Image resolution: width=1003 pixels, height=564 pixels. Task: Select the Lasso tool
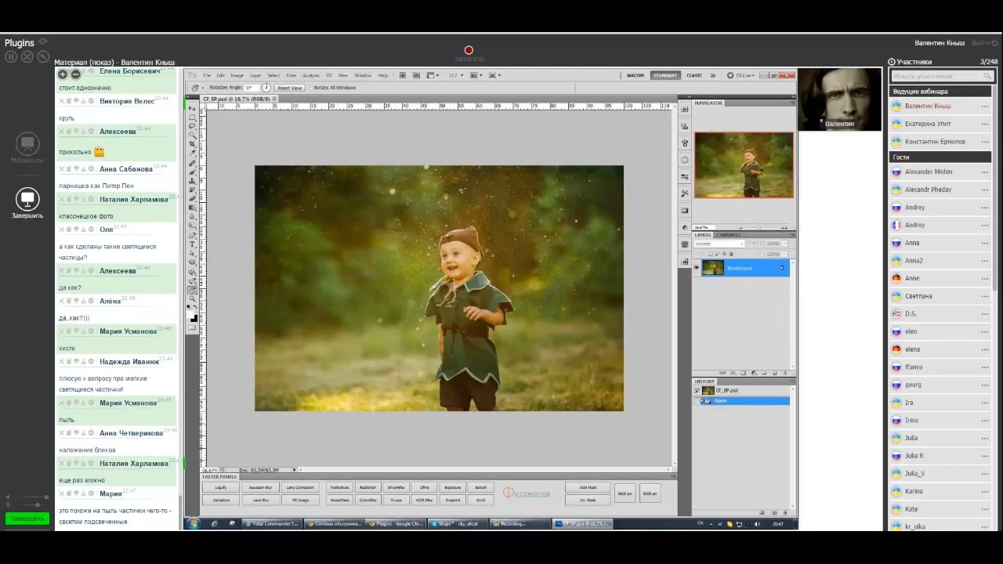(x=193, y=126)
